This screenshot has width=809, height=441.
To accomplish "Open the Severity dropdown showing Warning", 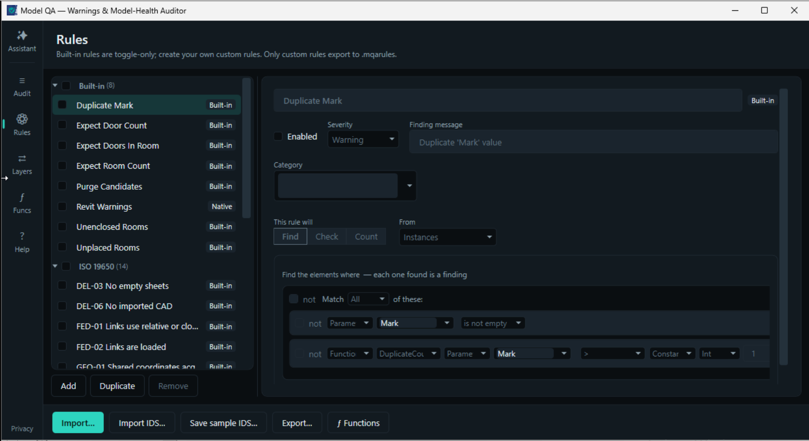I will pyautogui.click(x=363, y=140).
